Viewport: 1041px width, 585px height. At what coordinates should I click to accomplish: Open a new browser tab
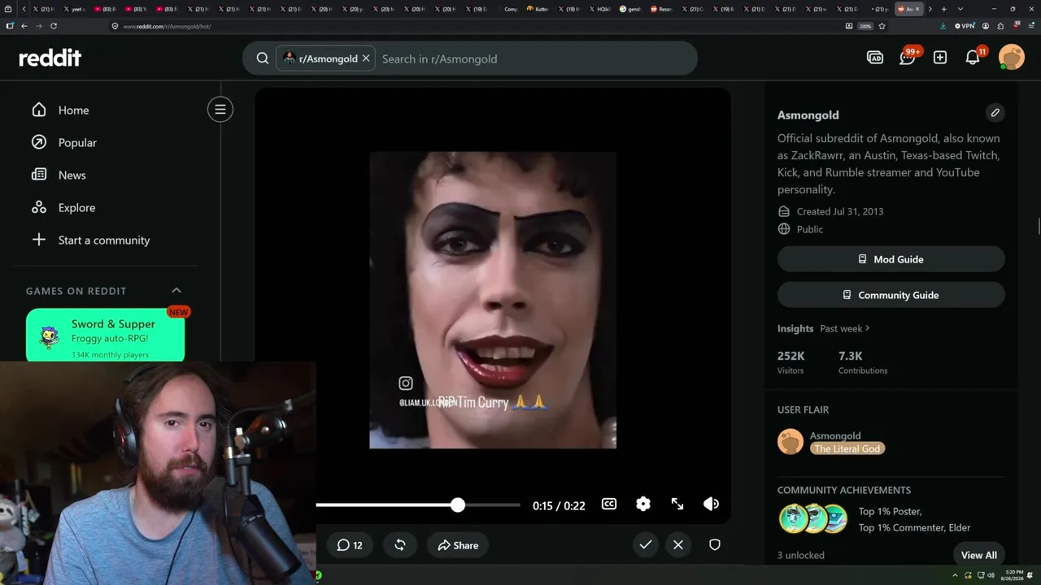[x=943, y=9]
